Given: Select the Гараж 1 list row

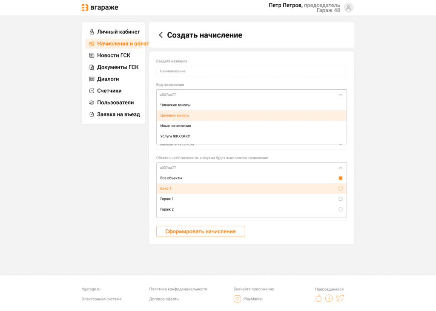Looking at the screenshot, I should coord(251,199).
